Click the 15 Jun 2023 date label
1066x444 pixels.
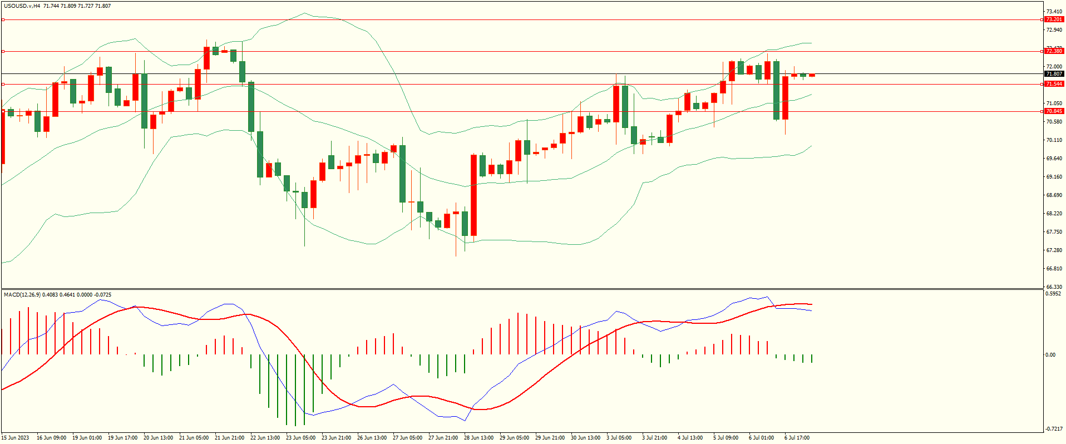point(15,438)
